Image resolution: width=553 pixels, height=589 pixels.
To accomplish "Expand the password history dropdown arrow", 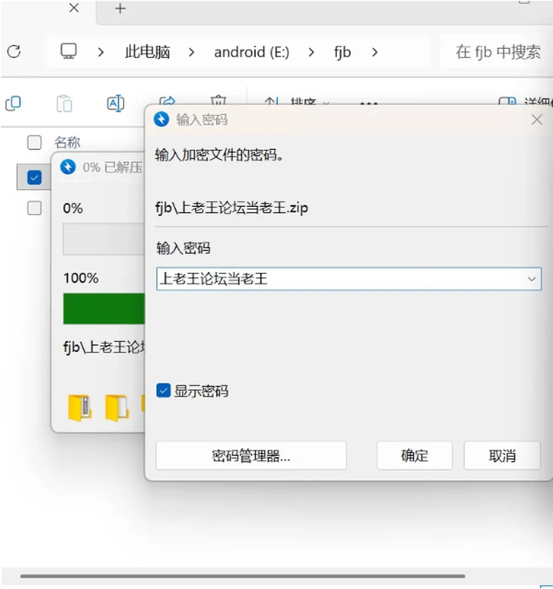I will coord(532,279).
